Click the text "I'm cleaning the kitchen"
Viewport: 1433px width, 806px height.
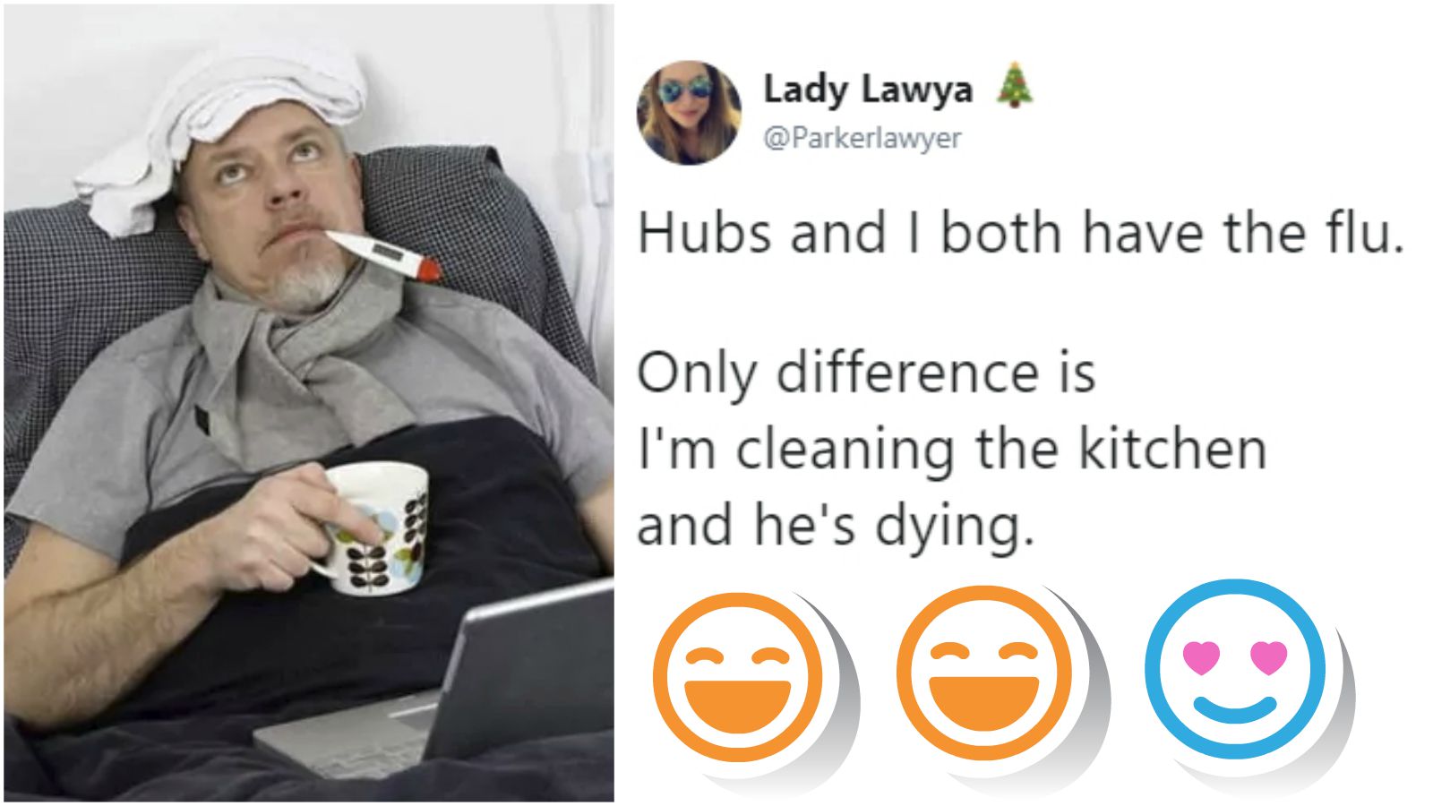951,449
